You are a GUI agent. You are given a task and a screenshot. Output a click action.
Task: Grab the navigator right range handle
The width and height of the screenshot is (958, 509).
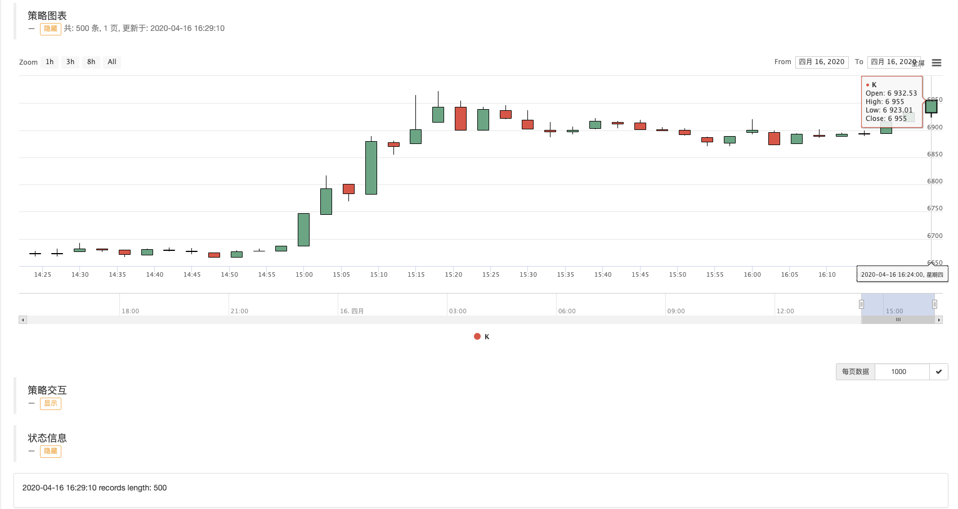(934, 304)
